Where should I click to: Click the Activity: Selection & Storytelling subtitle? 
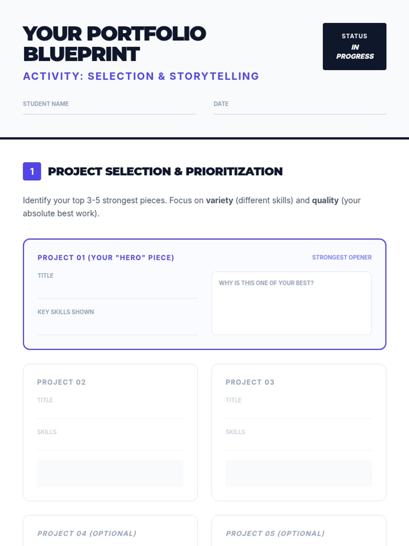point(141,76)
